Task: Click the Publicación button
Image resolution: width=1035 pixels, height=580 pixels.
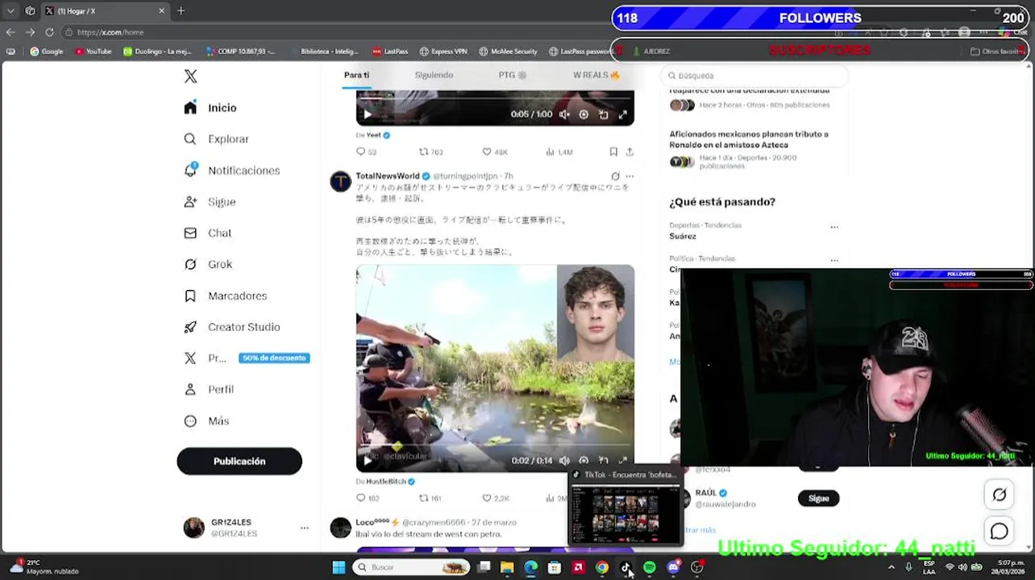Action: click(x=239, y=462)
